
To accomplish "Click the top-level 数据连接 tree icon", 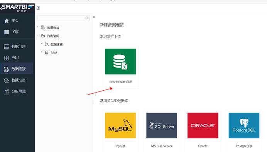I will [x=43, y=27].
